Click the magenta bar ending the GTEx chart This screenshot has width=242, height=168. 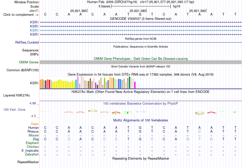point(135,85)
